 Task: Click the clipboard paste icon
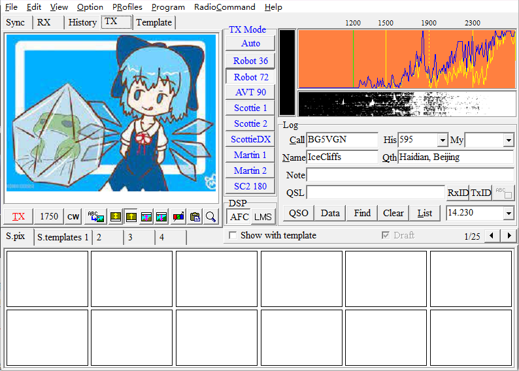(x=195, y=217)
